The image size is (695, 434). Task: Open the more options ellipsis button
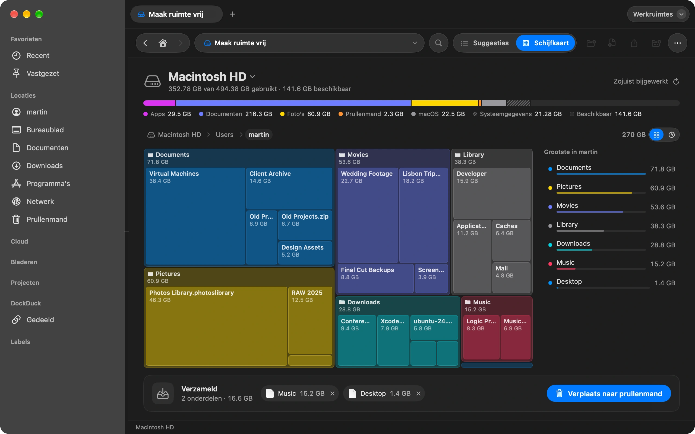pyautogui.click(x=677, y=43)
